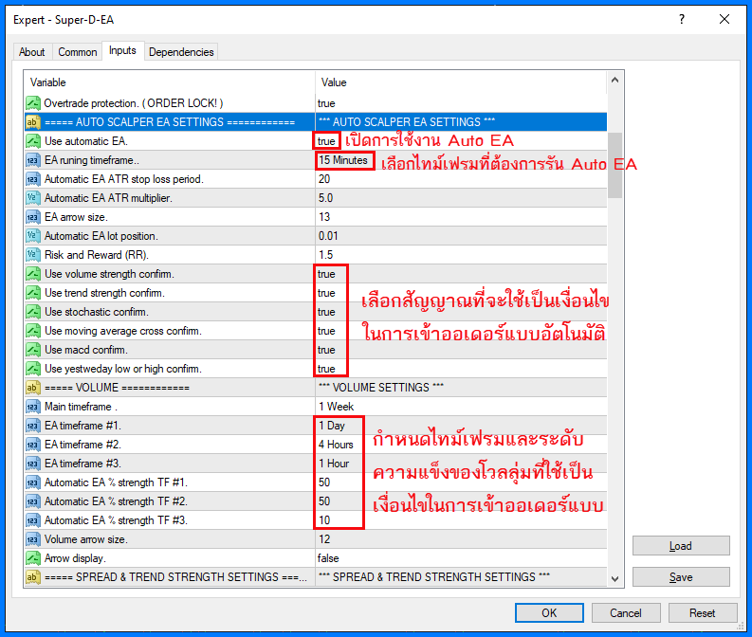Click the icon beside Use macd confirm
752x637 pixels.
pos(33,350)
